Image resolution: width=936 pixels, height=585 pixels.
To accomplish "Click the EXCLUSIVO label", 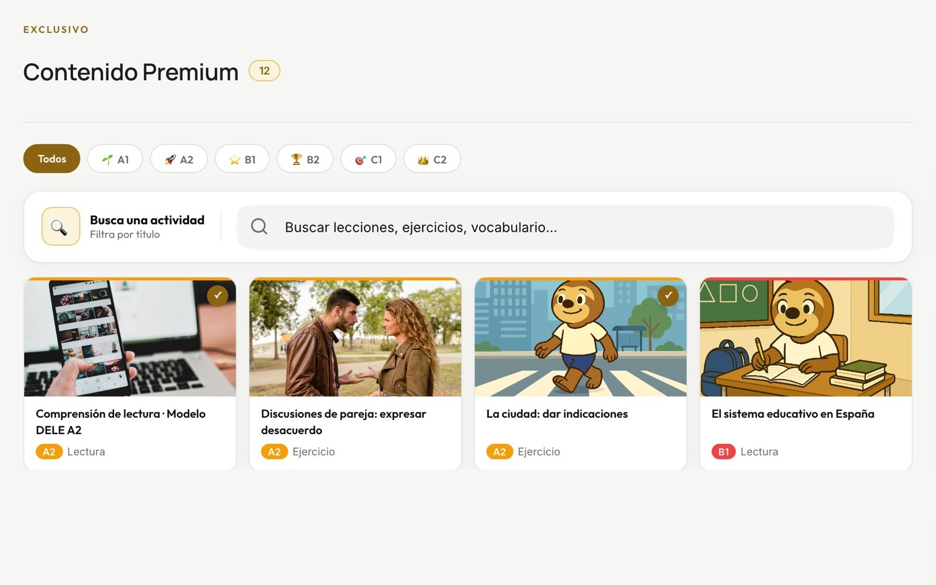I will click(x=56, y=29).
